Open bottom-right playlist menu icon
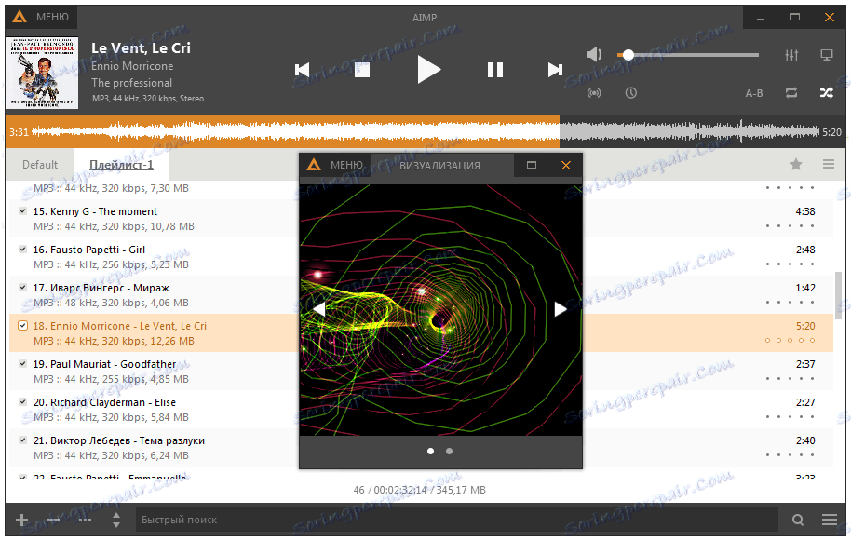 pos(830,520)
